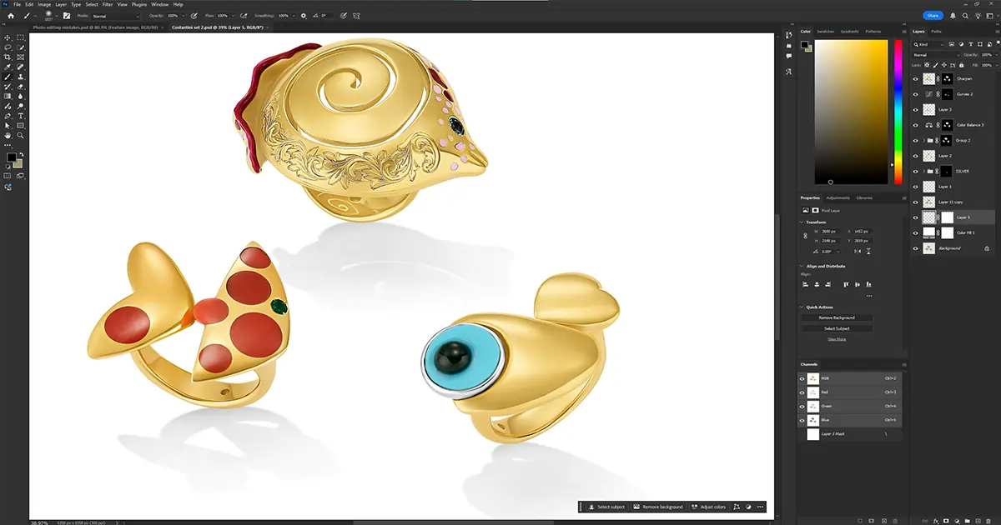Hide the Sharpen layer

click(916, 79)
